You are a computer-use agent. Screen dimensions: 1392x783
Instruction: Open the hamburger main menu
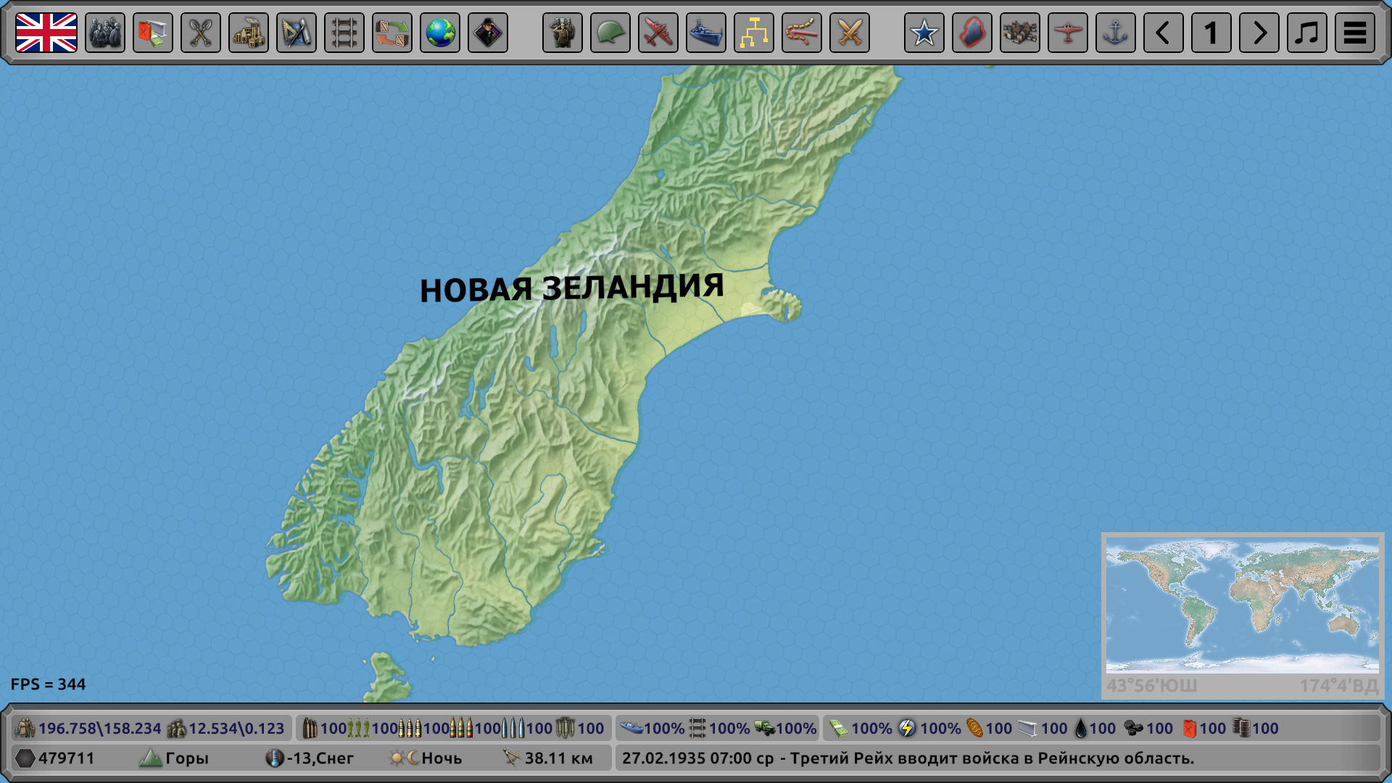click(1355, 33)
